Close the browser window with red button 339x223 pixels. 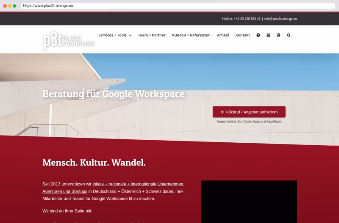point(5,6)
